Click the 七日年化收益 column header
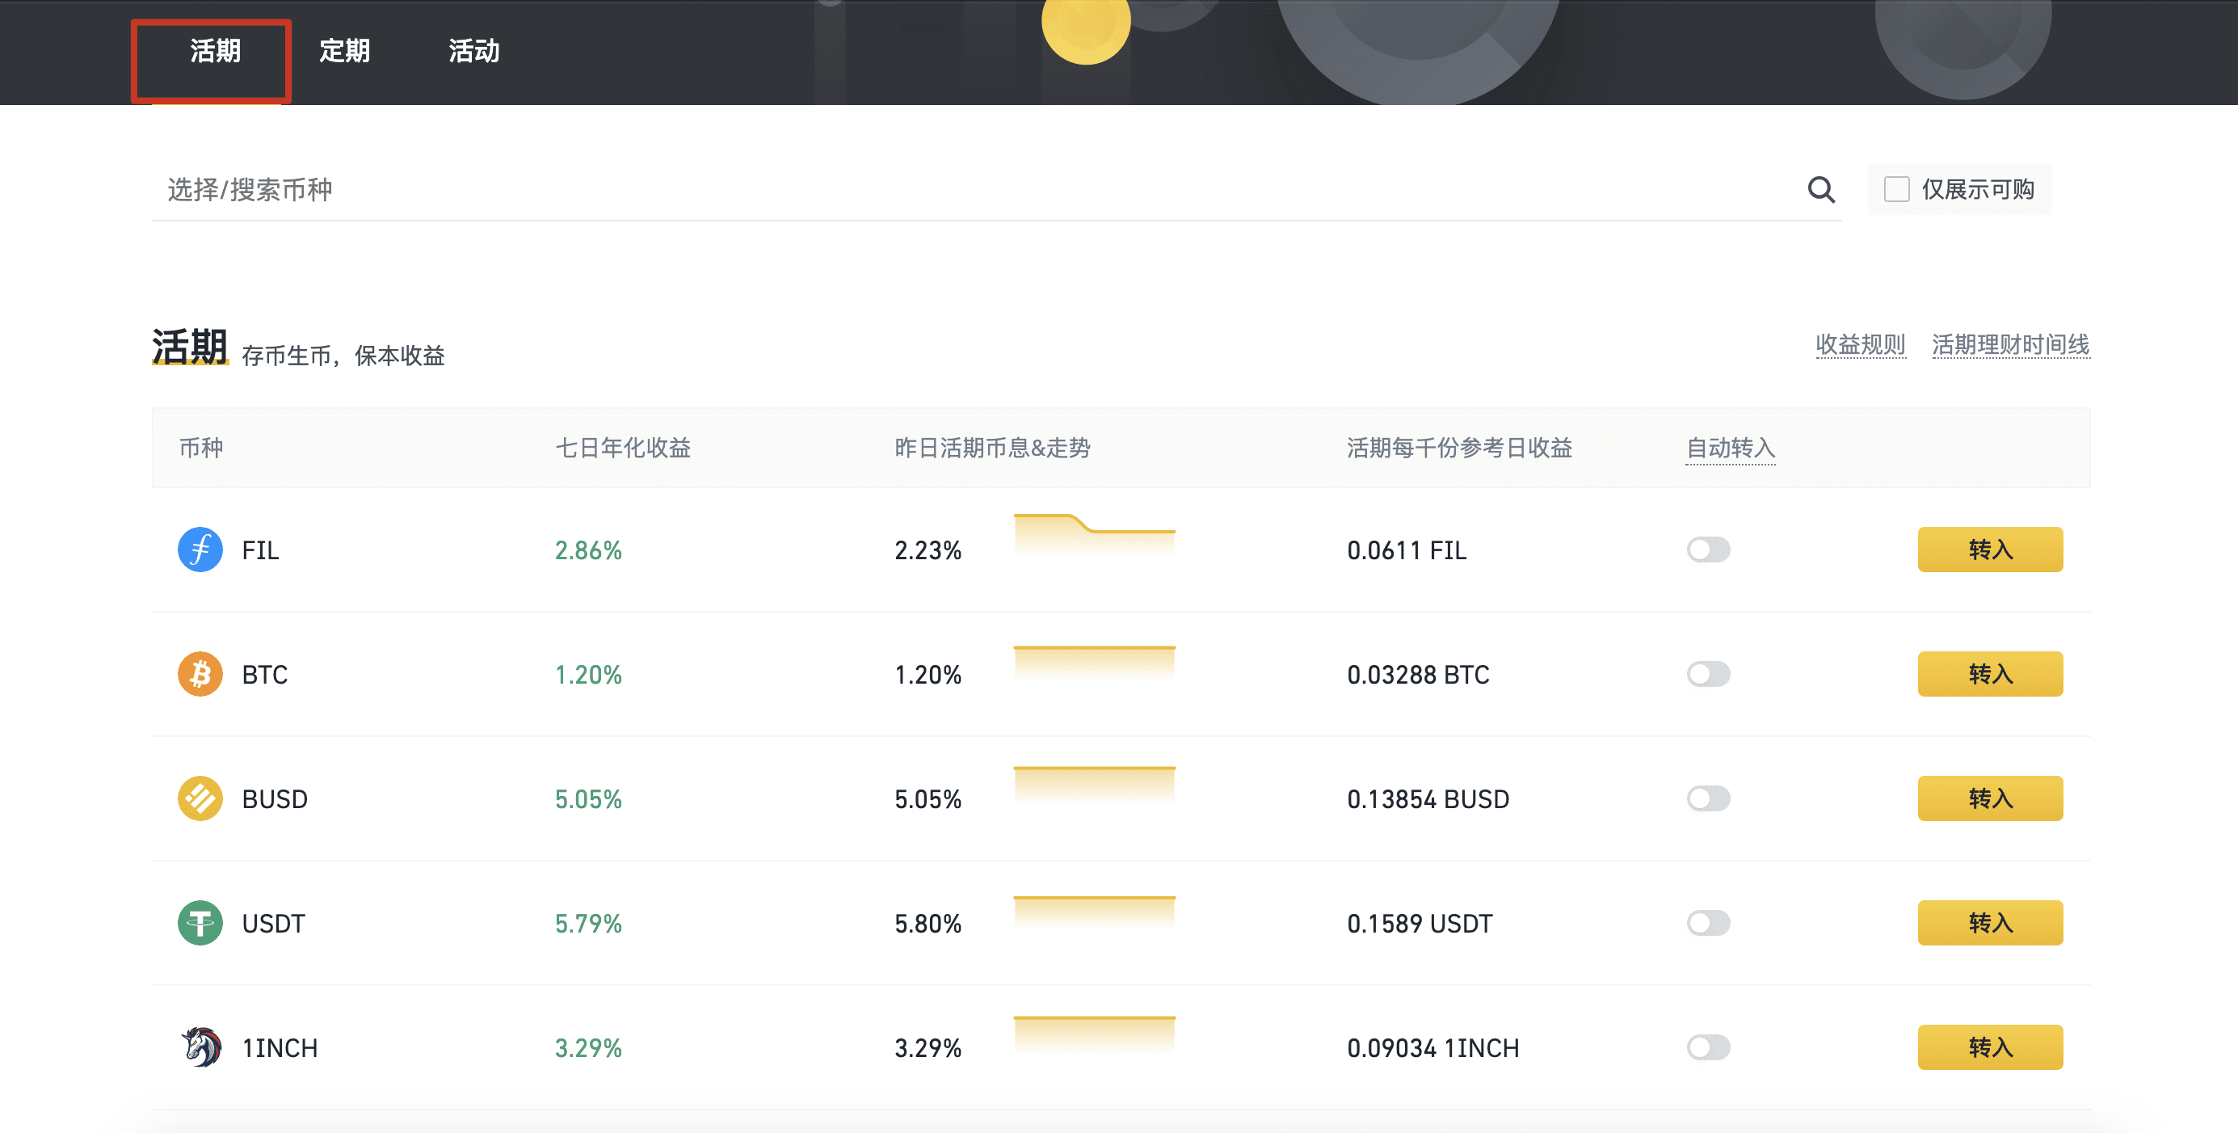 tap(623, 449)
